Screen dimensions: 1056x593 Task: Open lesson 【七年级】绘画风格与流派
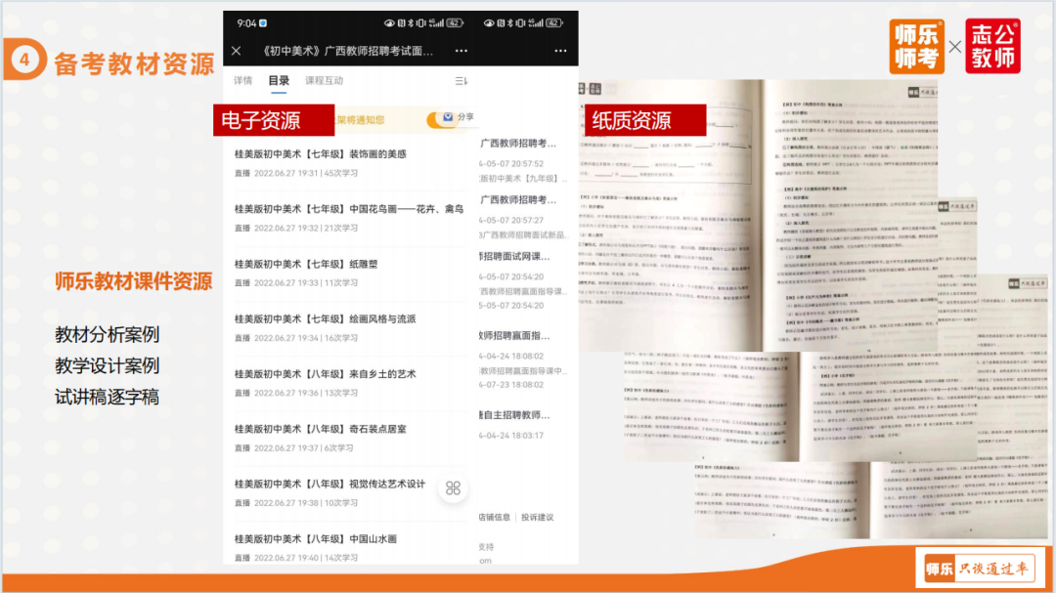pos(326,319)
